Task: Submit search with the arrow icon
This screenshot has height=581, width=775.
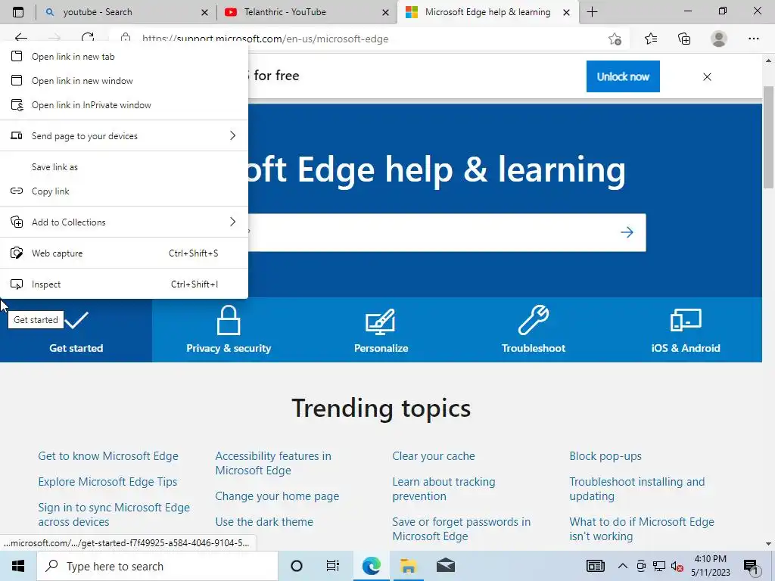Action: coord(627,232)
